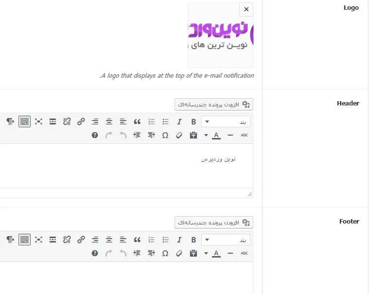Insert Read More tag in Footer editor
This screenshot has width=369, height=294.
[53, 240]
